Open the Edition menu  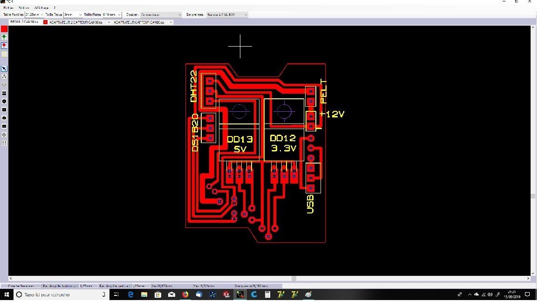[24, 7]
